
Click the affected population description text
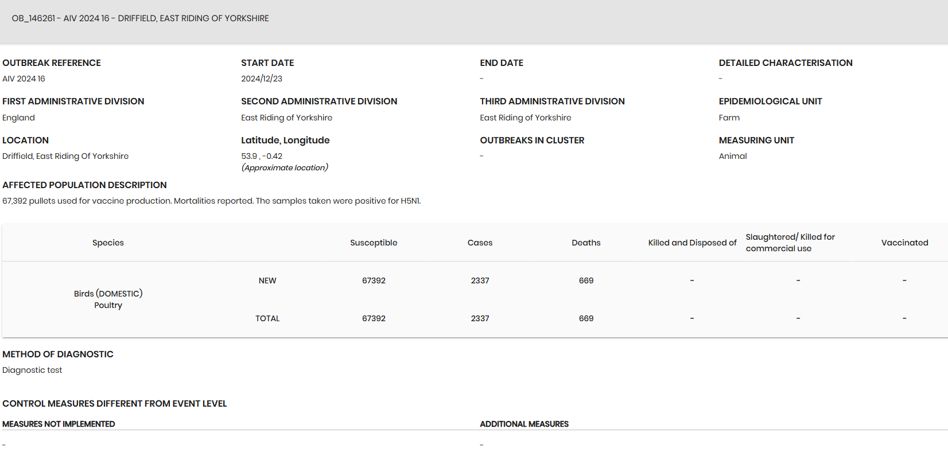(x=212, y=201)
